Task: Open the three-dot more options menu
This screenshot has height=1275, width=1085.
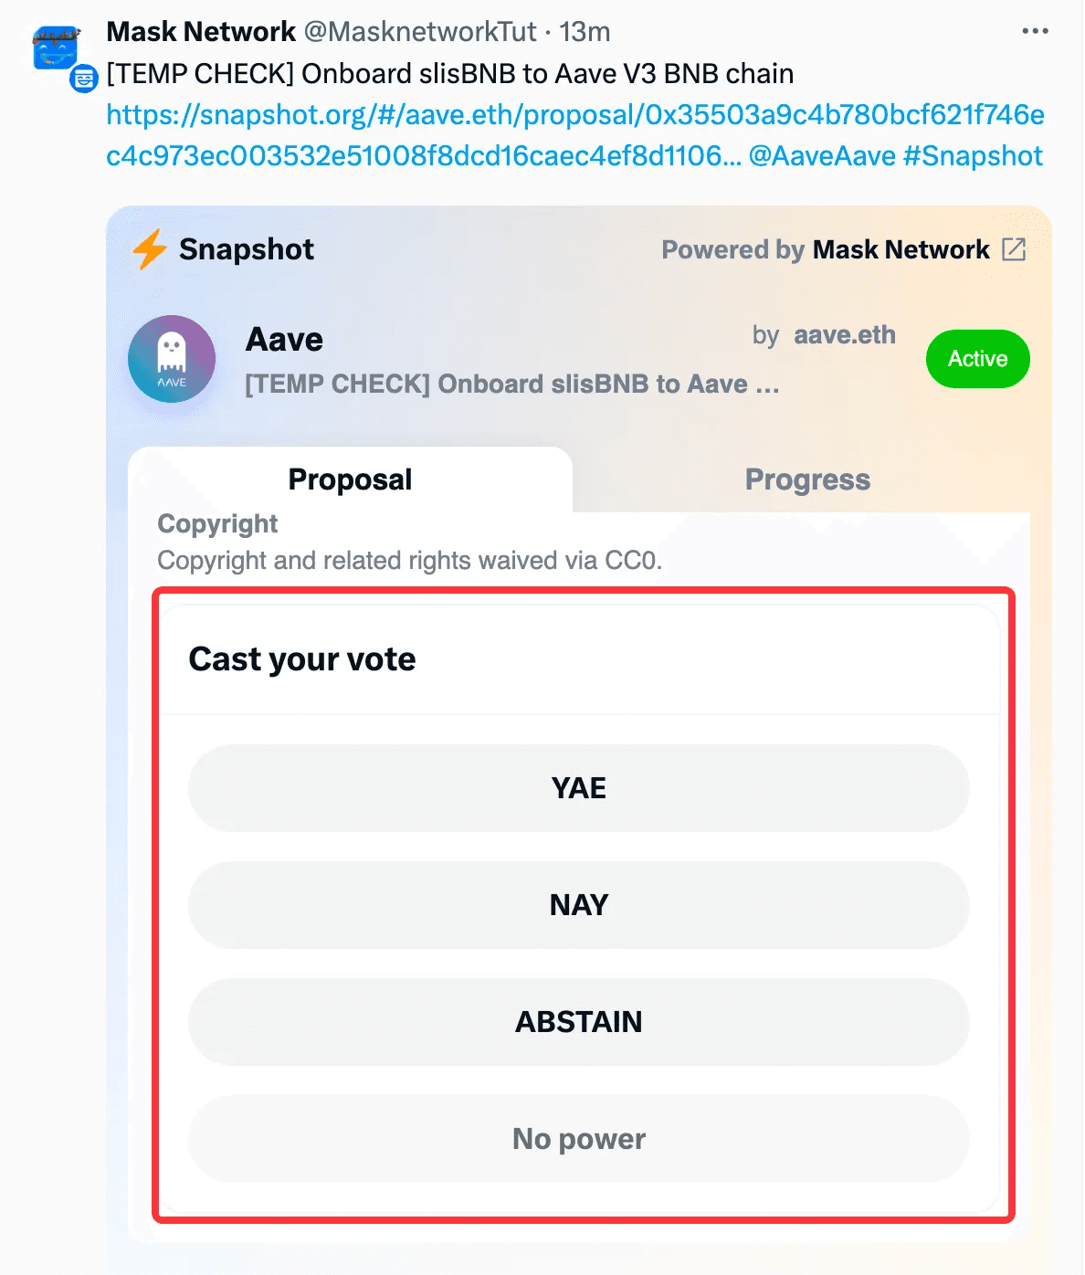Action: 1035,32
